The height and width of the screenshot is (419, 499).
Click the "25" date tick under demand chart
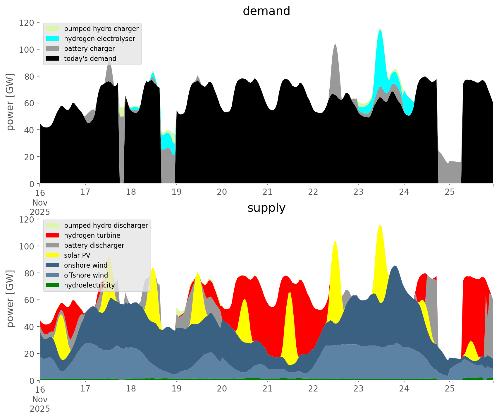(450, 192)
